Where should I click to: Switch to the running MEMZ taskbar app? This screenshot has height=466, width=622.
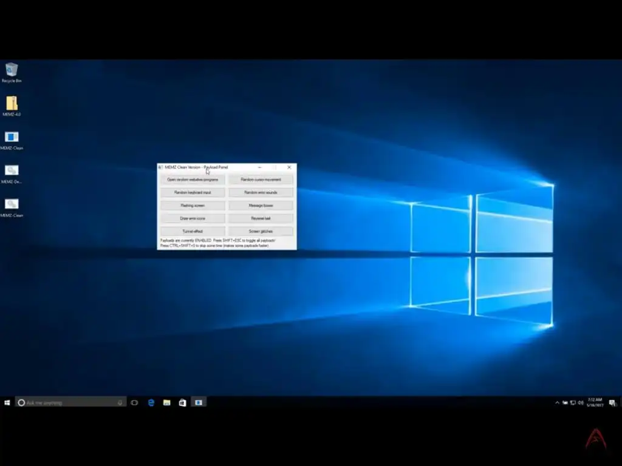coord(199,403)
